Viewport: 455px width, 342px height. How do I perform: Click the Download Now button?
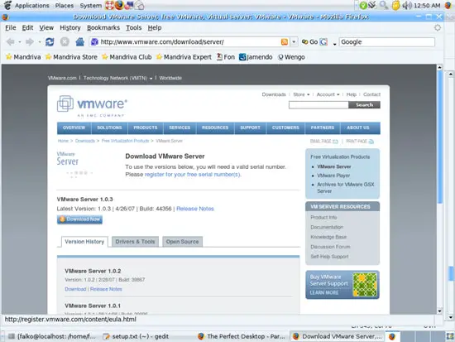coord(79,219)
